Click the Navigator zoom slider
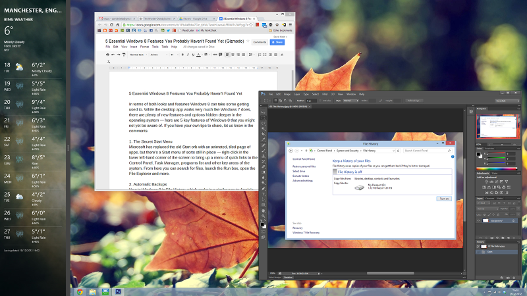The image size is (527, 296). tap(501, 144)
